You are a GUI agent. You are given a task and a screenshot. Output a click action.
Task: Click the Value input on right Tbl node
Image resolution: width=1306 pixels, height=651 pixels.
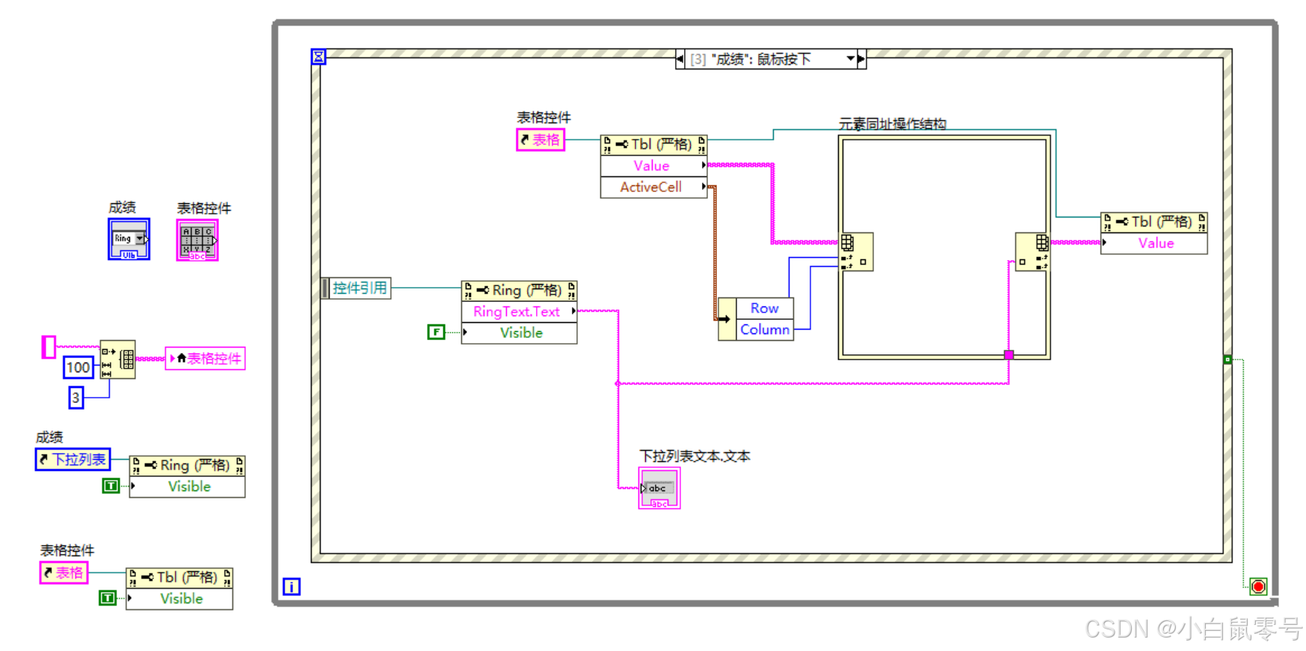click(1154, 244)
